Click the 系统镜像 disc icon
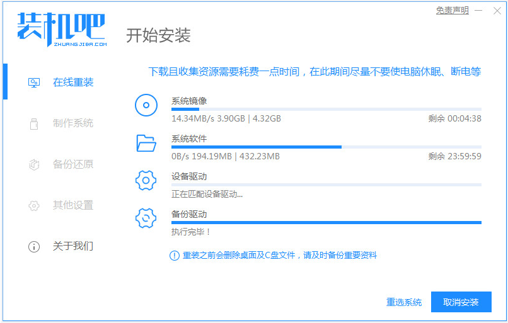Viewport: 508px width, 323px height. 146,105
